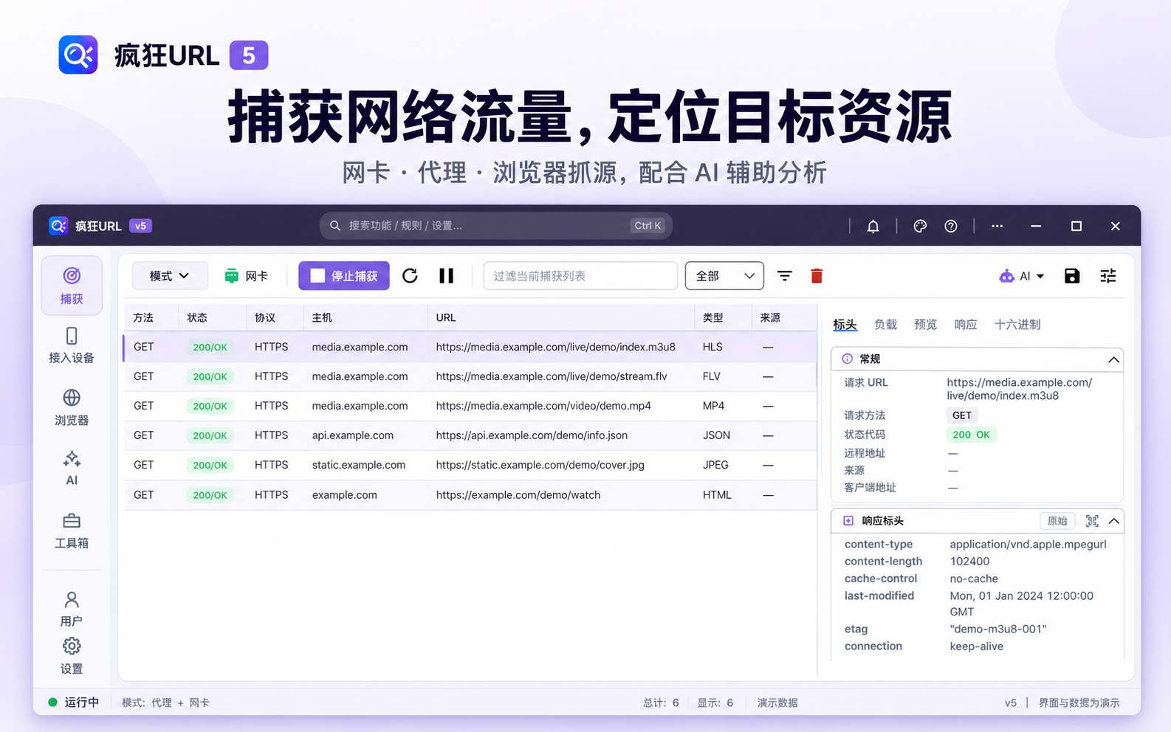The width and height of the screenshot is (1171, 732).
Task: Open the 接入设备 sidebar item
Action: coord(72,345)
